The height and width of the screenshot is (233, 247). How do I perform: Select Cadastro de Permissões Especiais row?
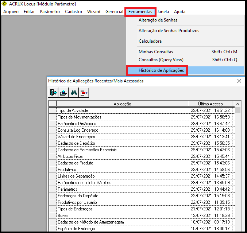pos(142,150)
